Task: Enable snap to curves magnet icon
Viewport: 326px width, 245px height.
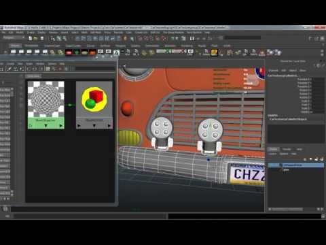Action: point(146,38)
